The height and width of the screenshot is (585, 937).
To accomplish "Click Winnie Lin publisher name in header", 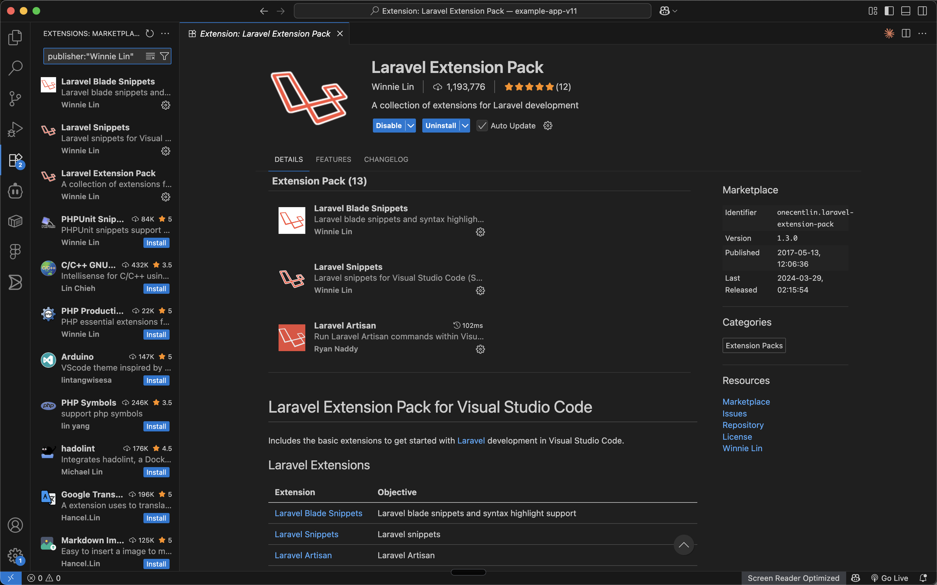I will pos(393,87).
